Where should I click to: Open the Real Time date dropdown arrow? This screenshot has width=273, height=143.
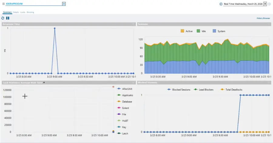pos(265,4)
